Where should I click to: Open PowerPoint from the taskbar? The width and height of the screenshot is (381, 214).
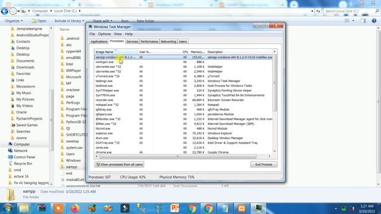[x=174, y=208]
